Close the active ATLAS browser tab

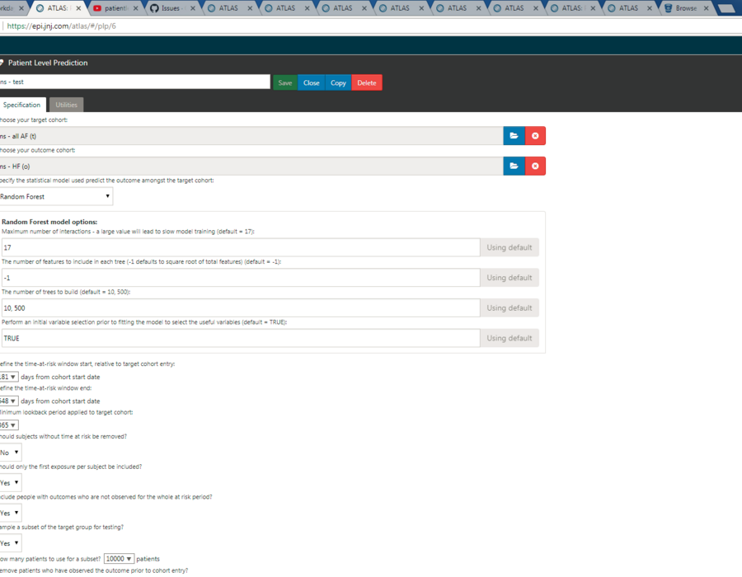point(78,8)
